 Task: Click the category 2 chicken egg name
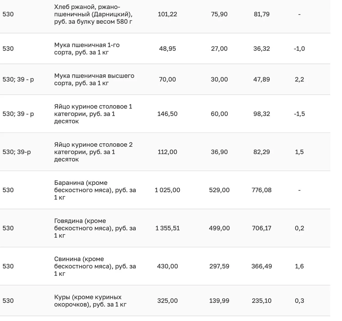[93, 152]
